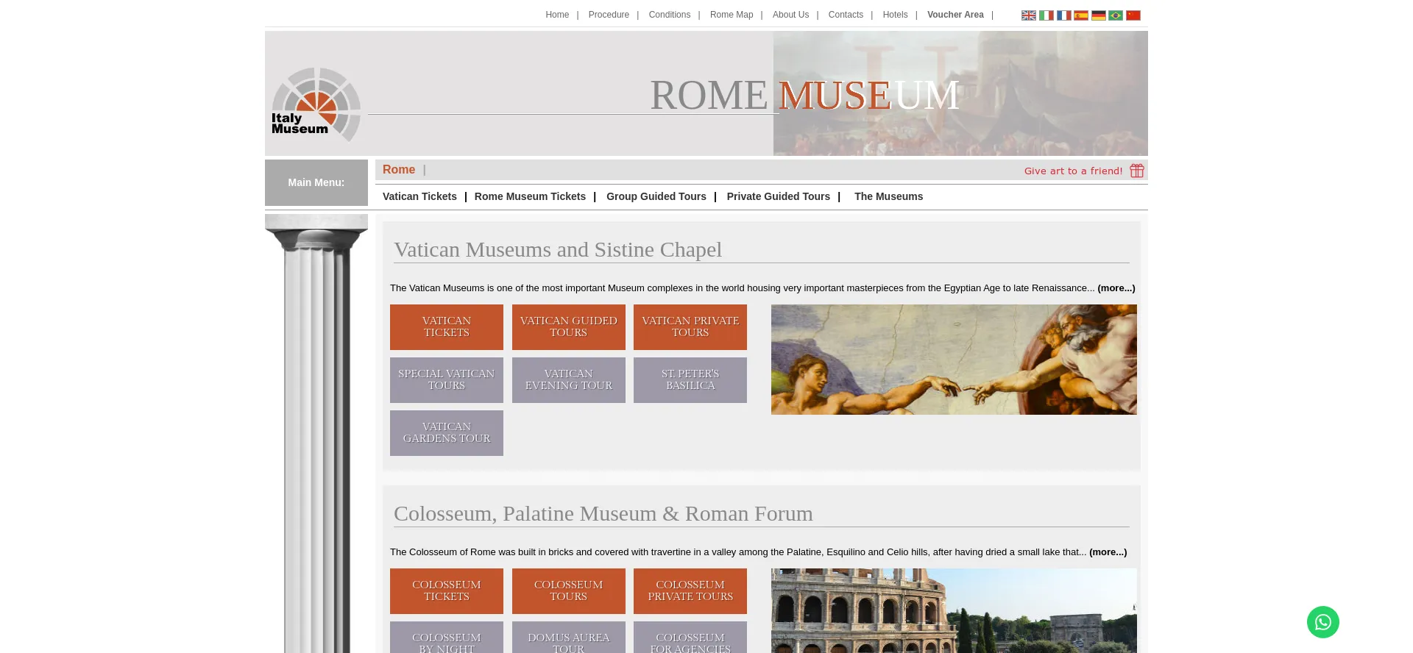Click the Colosseum photo
The width and height of the screenshot is (1413, 653).
pos(954,610)
